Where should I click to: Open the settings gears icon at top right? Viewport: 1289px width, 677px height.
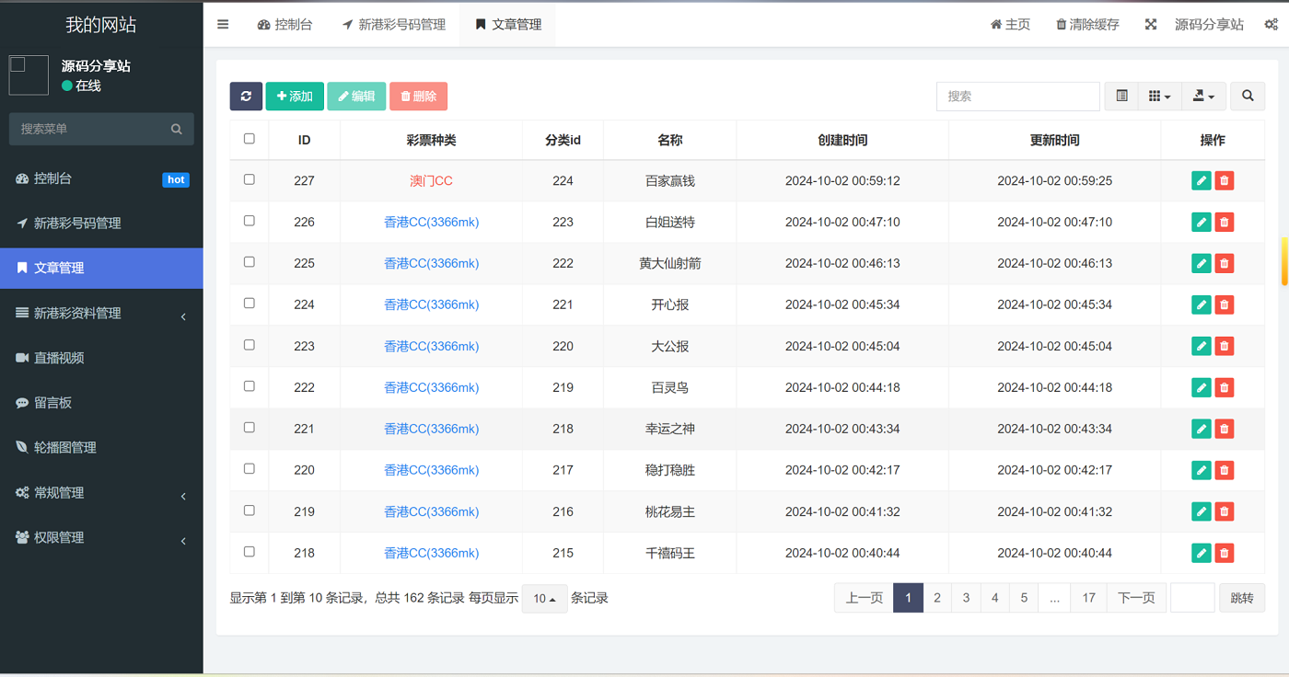click(1271, 25)
